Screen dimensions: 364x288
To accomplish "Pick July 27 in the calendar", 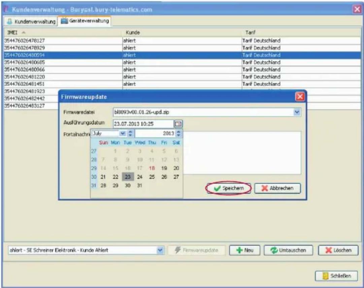I will [176, 177].
